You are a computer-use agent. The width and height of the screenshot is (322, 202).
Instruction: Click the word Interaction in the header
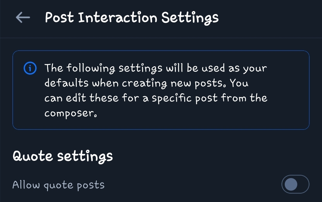[118, 18]
